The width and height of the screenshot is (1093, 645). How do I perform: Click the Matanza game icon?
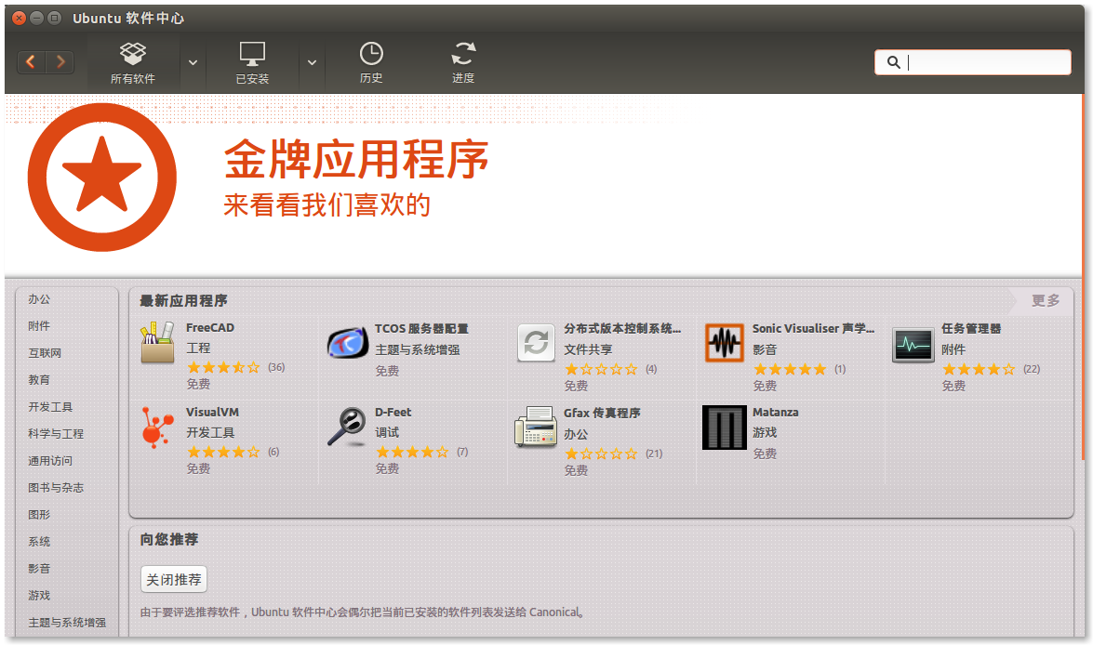pyautogui.click(x=725, y=428)
